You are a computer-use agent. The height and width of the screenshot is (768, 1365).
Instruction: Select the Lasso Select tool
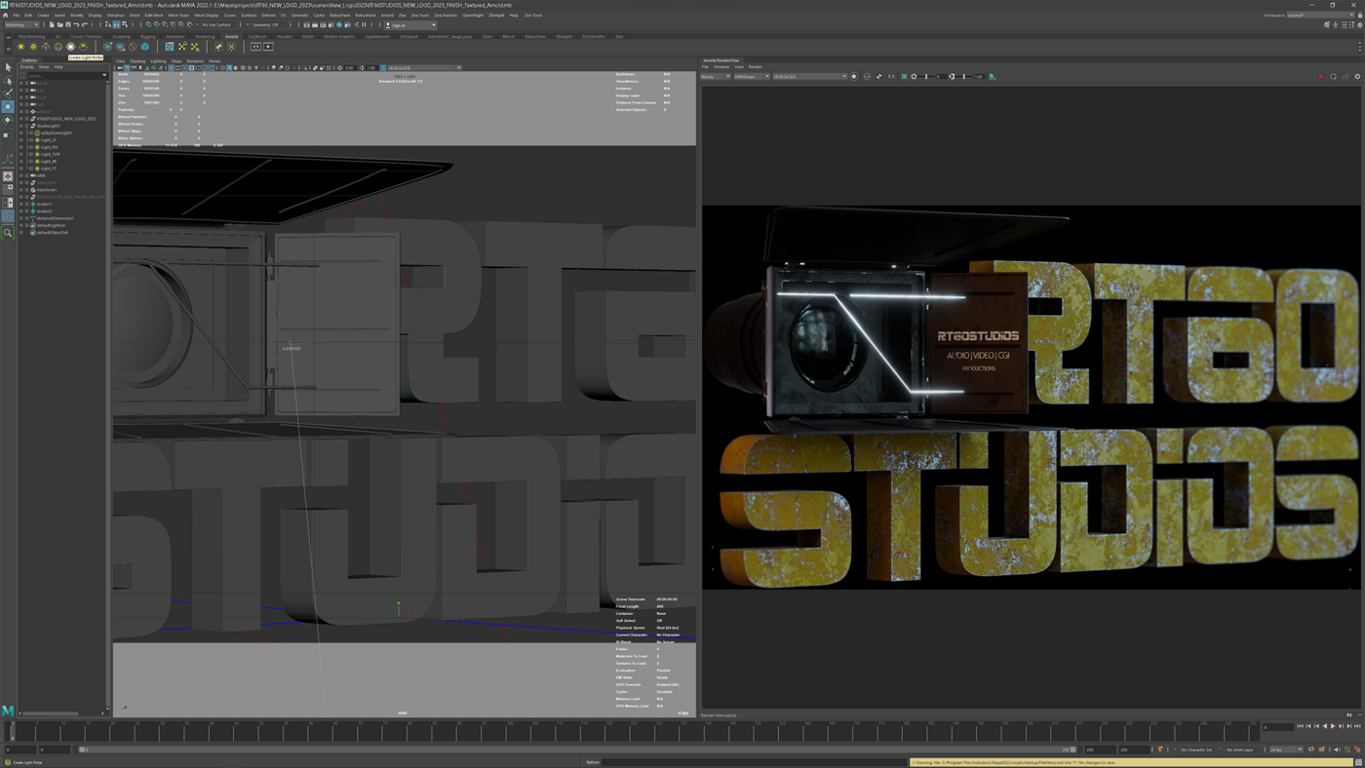8,81
